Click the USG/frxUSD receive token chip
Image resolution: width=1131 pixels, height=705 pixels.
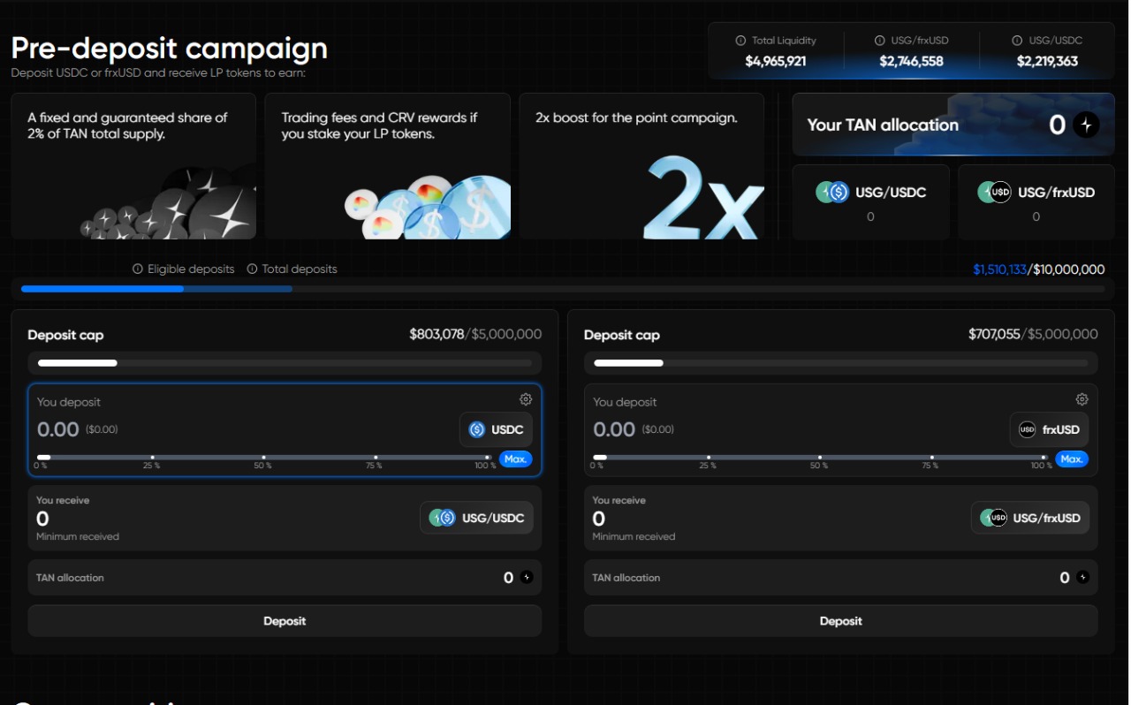(x=1030, y=518)
